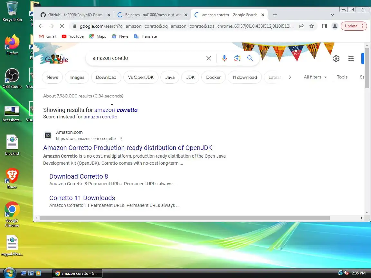The height and width of the screenshot is (278, 371).
Task: Open Download Corretto 8 sublink
Action: (79, 176)
